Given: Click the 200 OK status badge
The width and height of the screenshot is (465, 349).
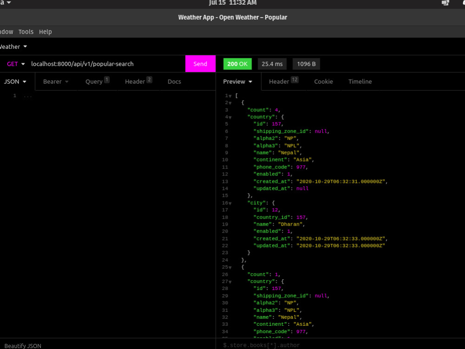Looking at the screenshot, I should 237,64.
